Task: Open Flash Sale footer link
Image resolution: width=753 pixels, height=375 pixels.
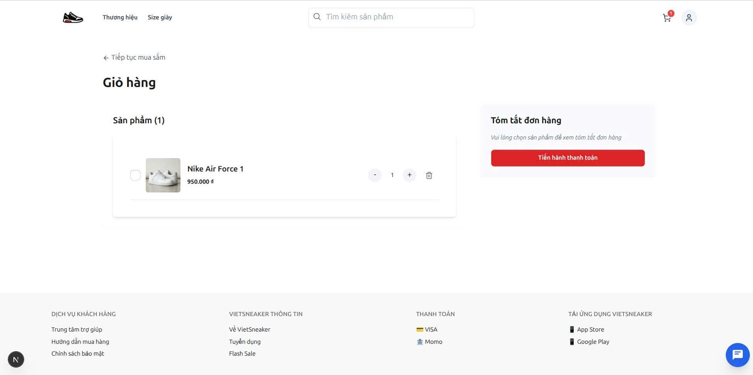Action: click(242, 354)
